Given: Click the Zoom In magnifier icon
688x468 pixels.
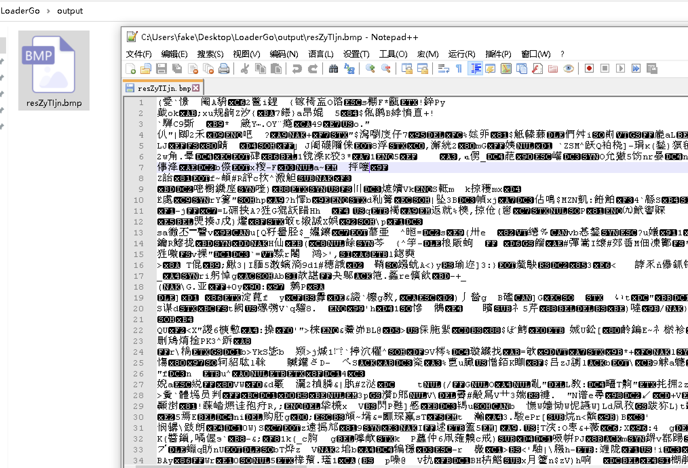Looking at the screenshot, I should (x=370, y=69).
